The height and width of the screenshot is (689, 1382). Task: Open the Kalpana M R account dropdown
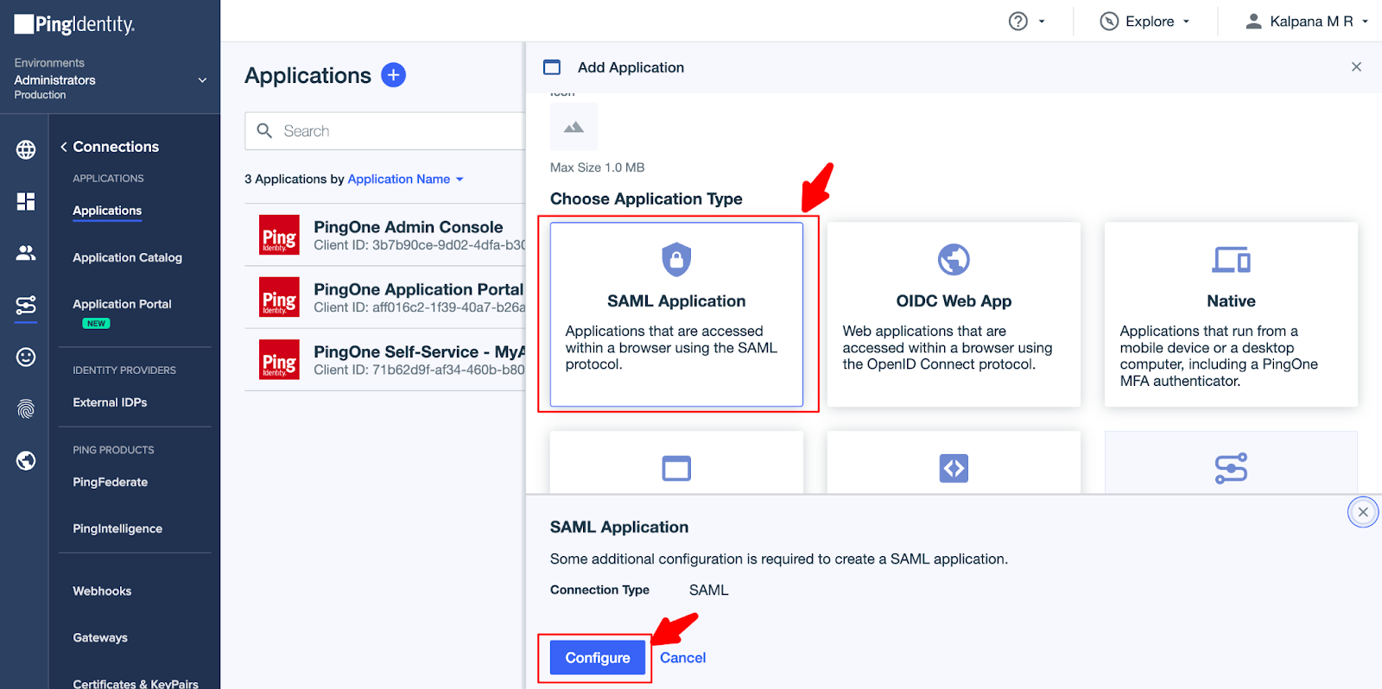coord(1365,22)
